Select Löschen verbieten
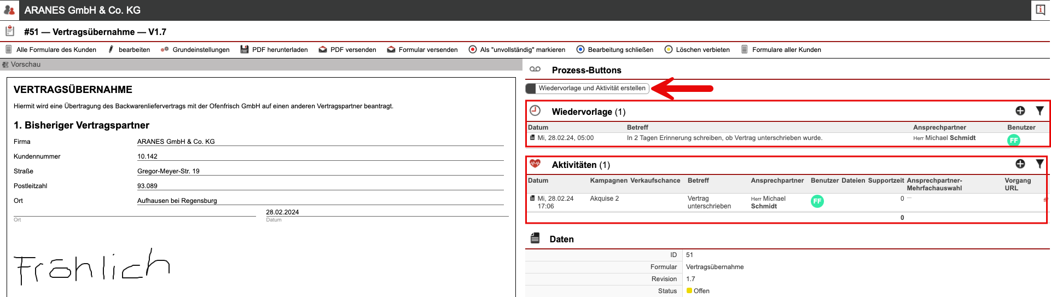1051x297 pixels. click(x=697, y=49)
